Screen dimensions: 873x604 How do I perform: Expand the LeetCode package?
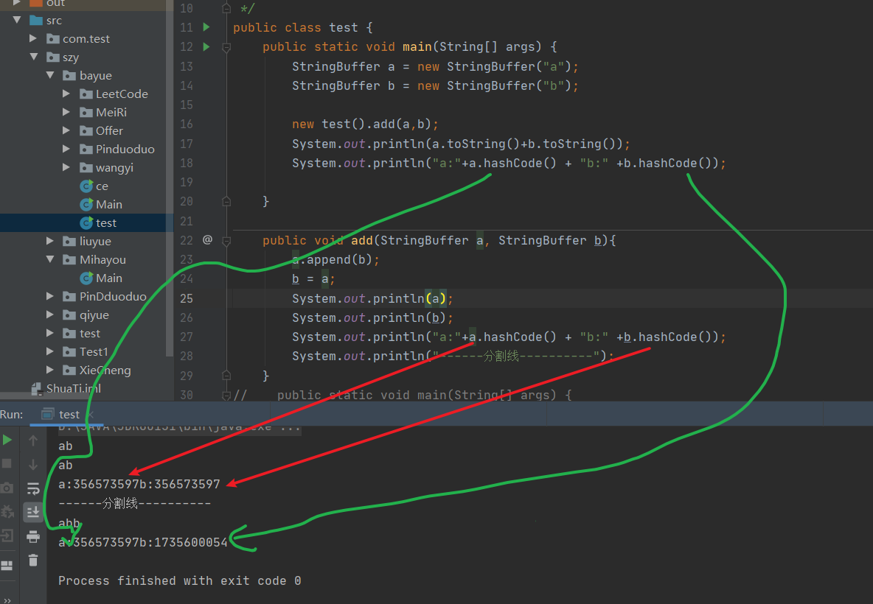pyautogui.click(x=66, y=94)
